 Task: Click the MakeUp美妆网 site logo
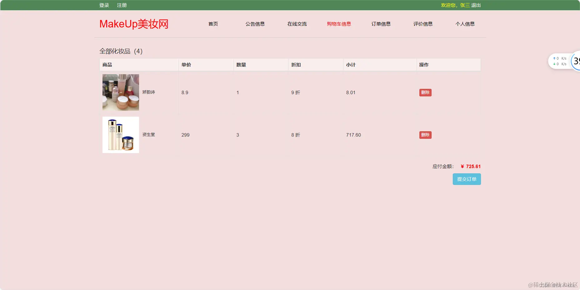click(133, 24)
